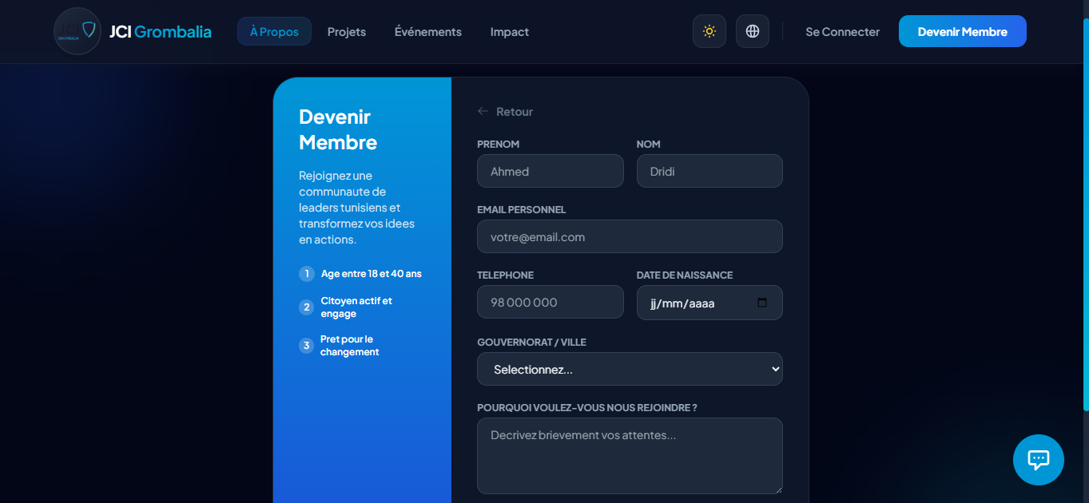Image resolution: width=1089 pixels, height=503 pixels.
Task: Toggle light mode with the sun icon
Action: [709, 31]
